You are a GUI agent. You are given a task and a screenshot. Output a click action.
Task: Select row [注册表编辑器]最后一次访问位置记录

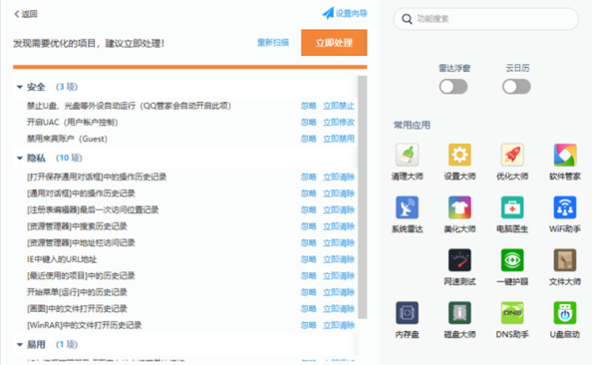tap(185, 210)
